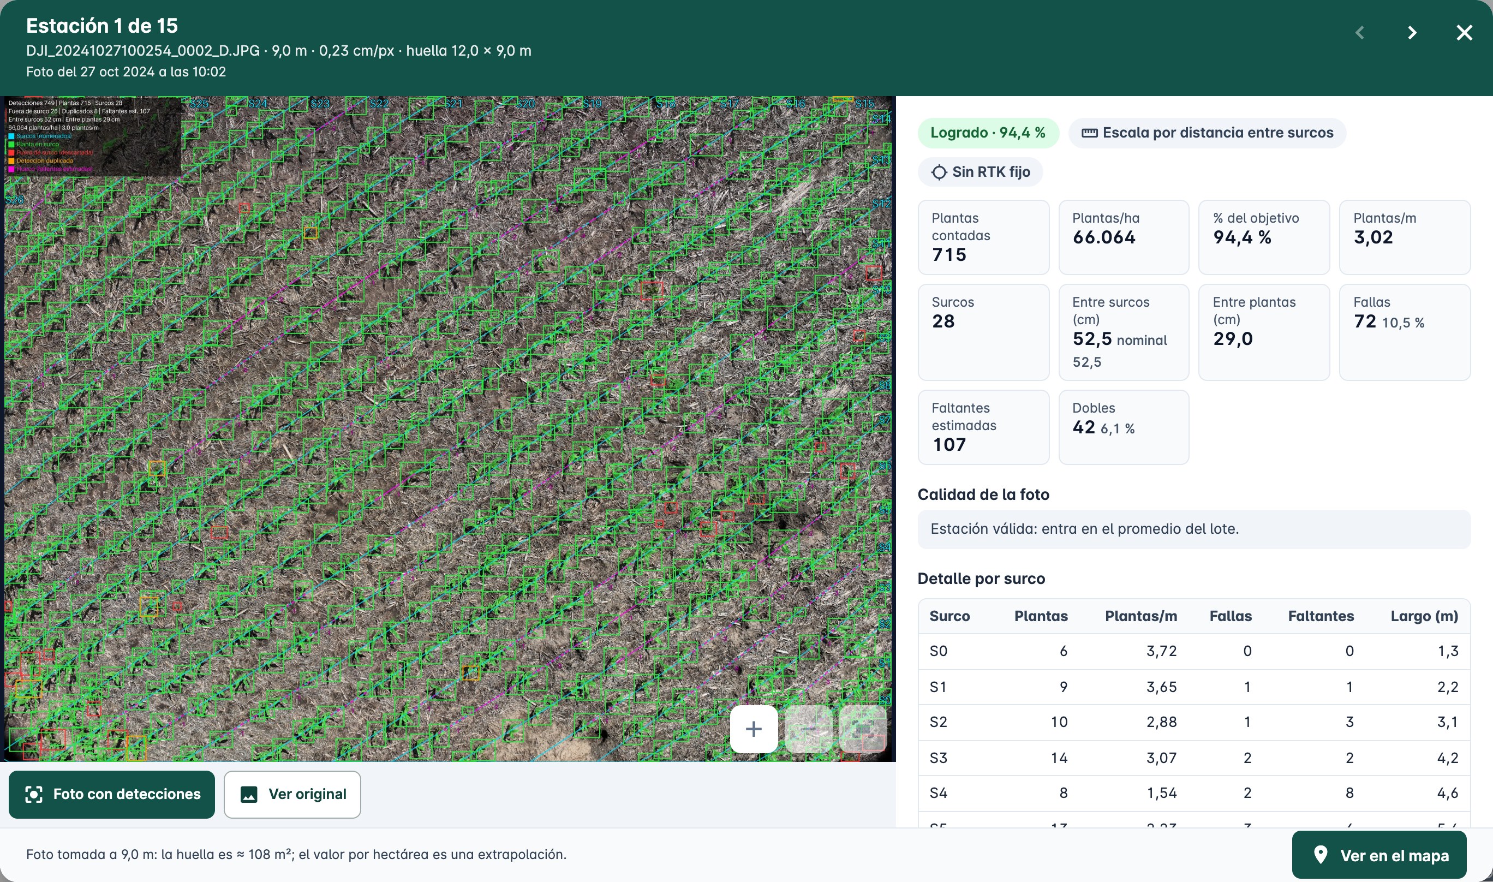Click the detection legend overlay on photo
The width and height of the screenshot is (1493, 882).
(93, 136)
